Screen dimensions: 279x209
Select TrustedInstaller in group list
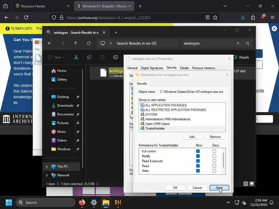point(182,128)
